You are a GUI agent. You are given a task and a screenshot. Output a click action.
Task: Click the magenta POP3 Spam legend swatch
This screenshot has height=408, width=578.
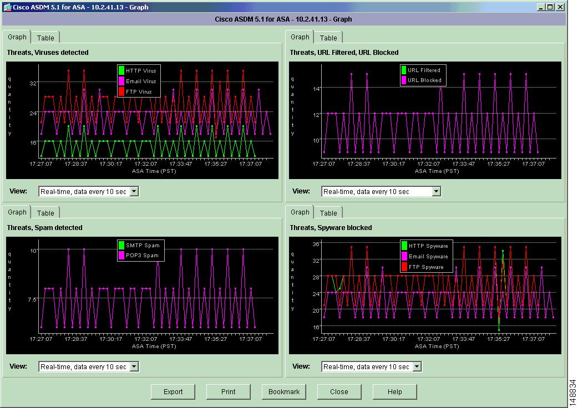click(x=121, y=255)
